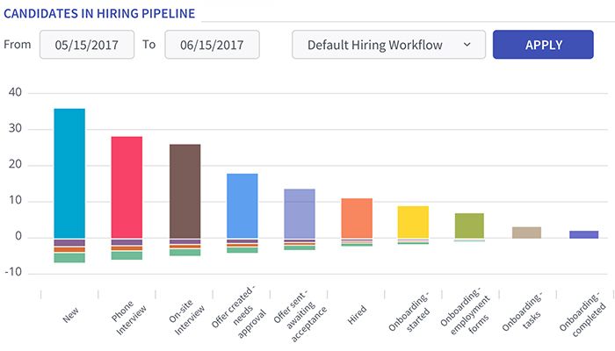Select the purple negative segment under Phone Interview
615x351 pixels.
(x=127, y=241)
